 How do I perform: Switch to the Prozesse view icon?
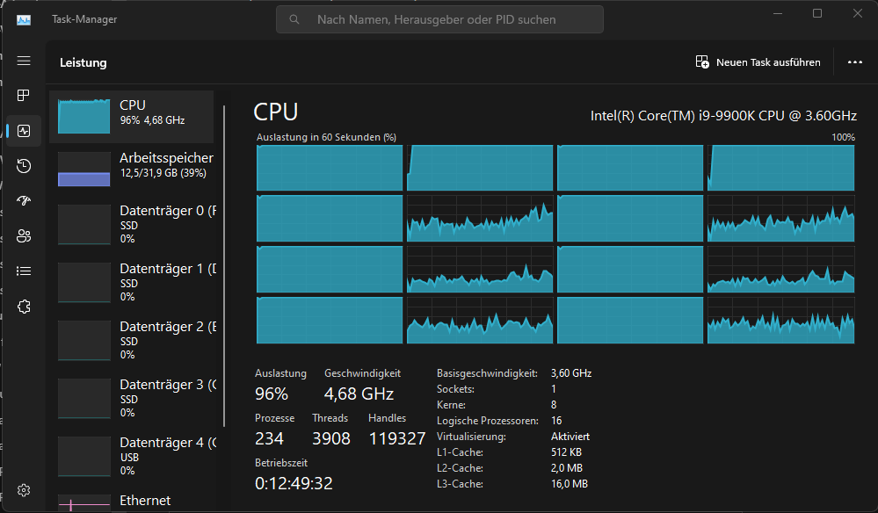24,96
